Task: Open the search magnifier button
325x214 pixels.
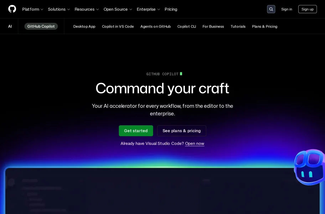Action: click(x=271, y=9)
